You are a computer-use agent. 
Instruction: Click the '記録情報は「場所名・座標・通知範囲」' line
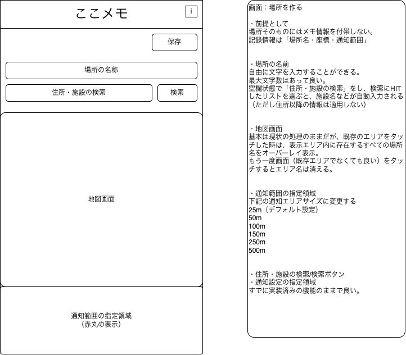[x=308, y=40]
